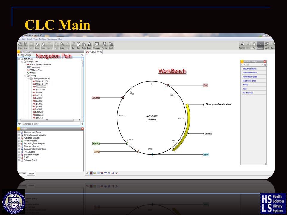287x215 pixels.
Task: Select the Pan tool
Action: [254, 45]
